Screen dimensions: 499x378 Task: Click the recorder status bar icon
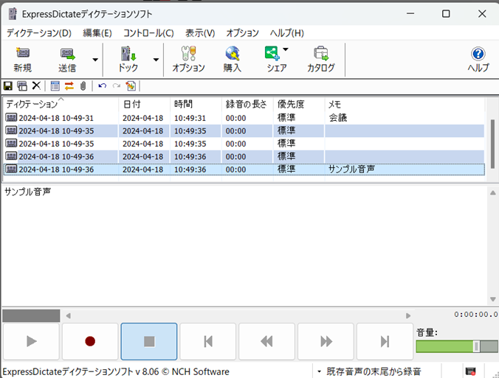[470, 371]
